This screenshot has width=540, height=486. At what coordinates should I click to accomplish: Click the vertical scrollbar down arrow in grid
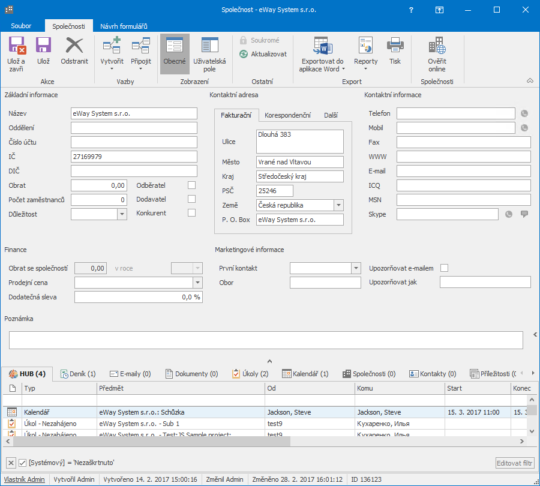coord(532,431)
